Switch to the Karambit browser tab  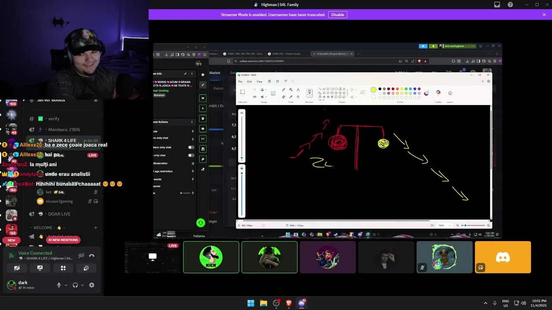(x=332, y=54)
